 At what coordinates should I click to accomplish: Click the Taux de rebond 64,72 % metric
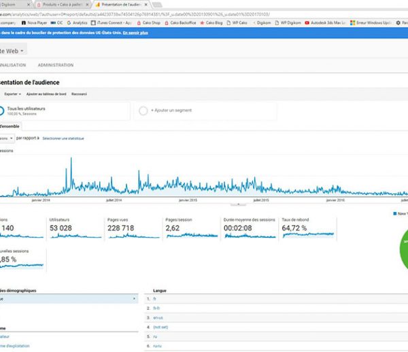(x=308, y=229)
